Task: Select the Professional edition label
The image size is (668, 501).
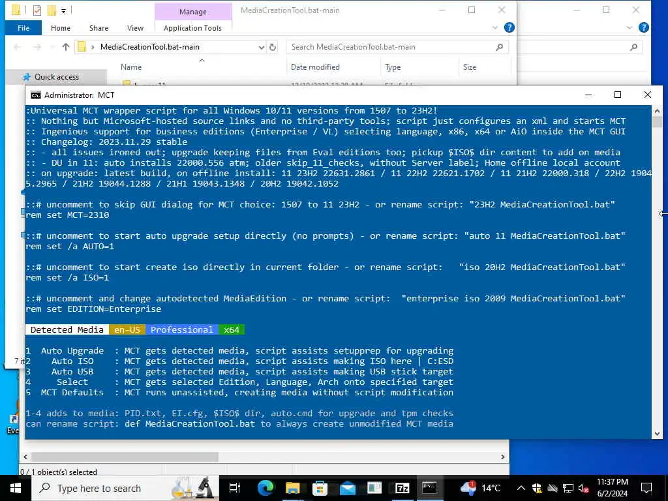Action: 182,329
